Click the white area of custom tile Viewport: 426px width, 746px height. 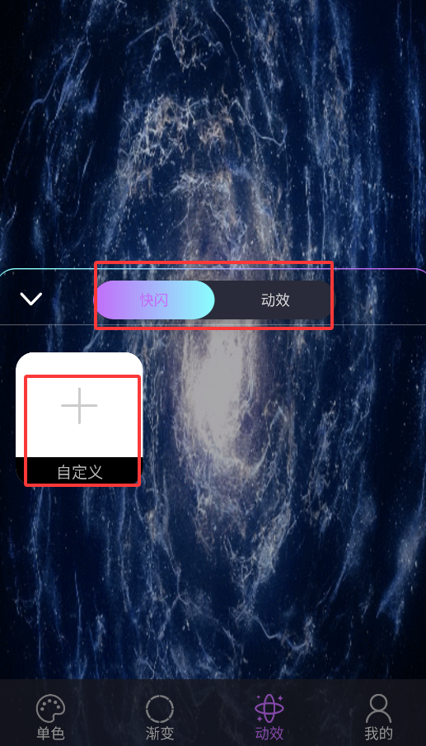[x=79, y=405]
